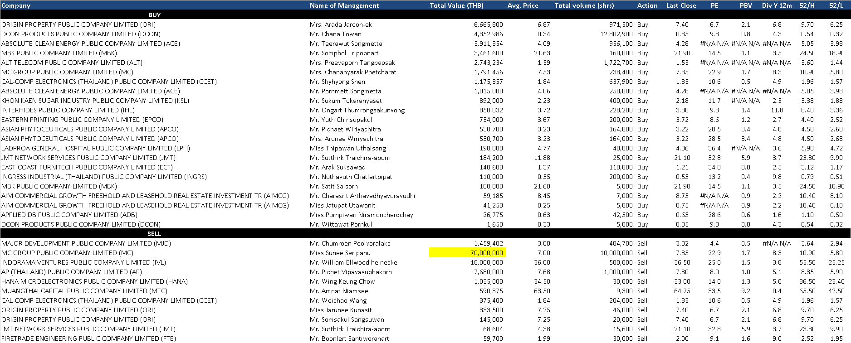The width and height of the screenshot is (851, 343).
Task: Select Mr. Satit Saisorn name cell
Action: (x=334, y=186)
